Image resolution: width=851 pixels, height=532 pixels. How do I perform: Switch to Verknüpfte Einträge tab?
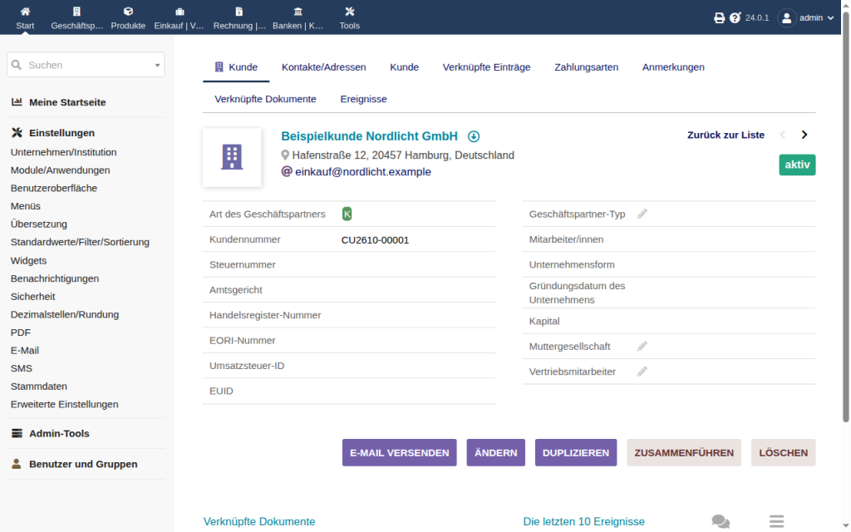tap(486, 67)
